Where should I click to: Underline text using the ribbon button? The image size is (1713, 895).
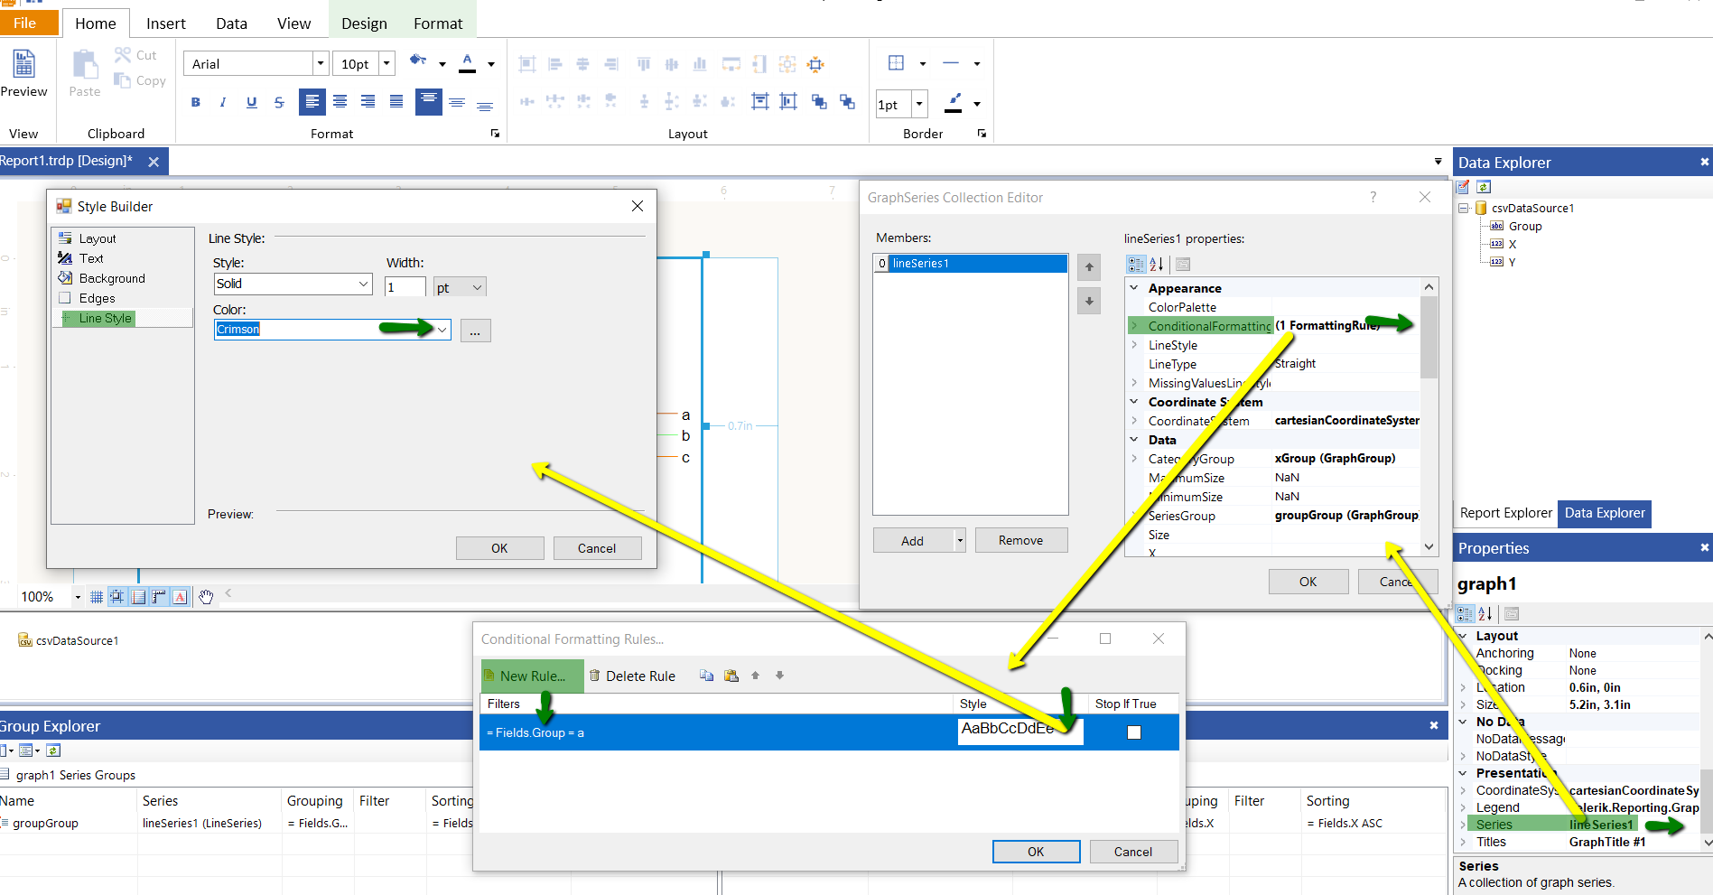coord(252,103)
